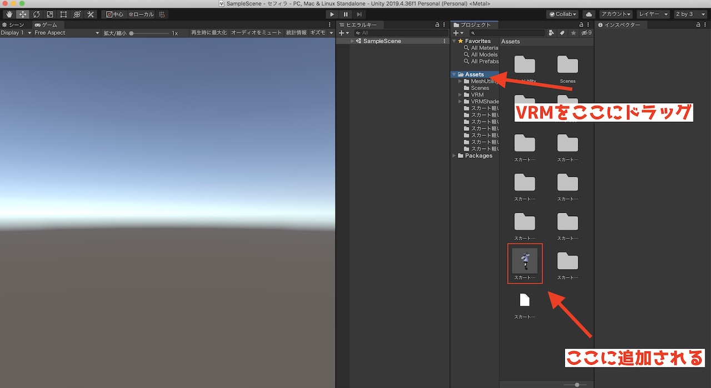Open the レイヤー dropdown
711x388 pixels.
[654, 14]
